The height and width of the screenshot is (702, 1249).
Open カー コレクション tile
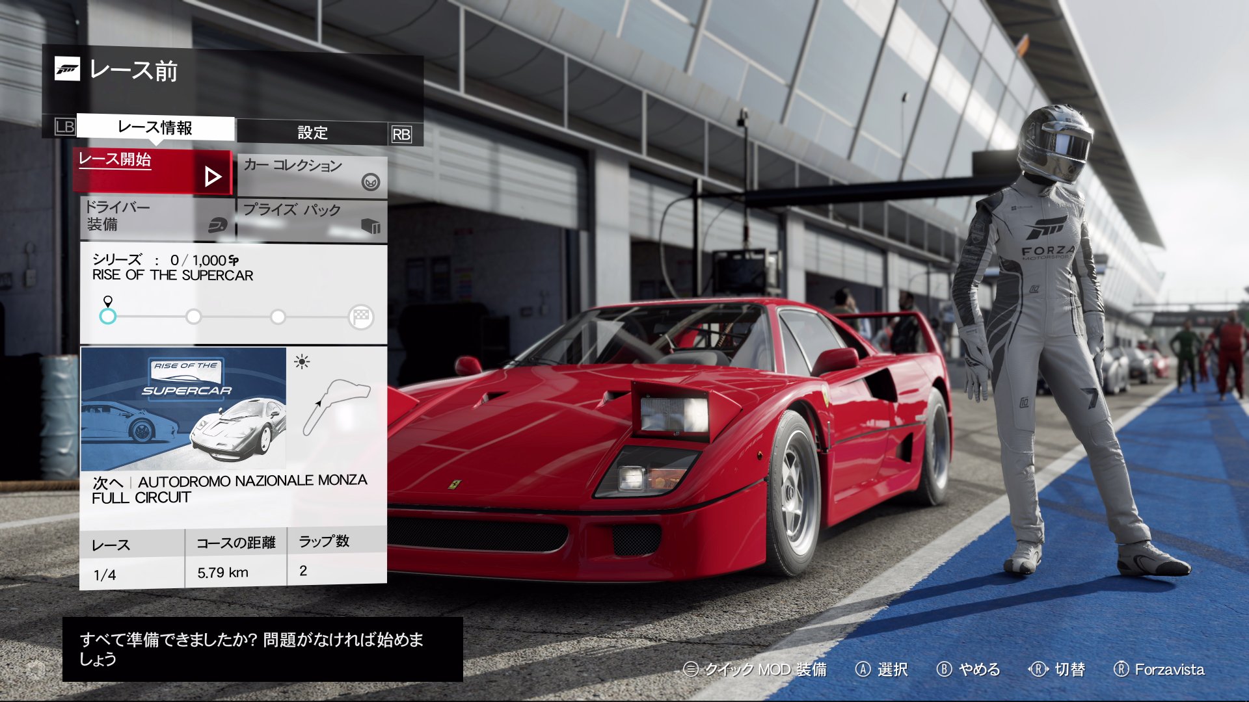(x=312, y=175)
